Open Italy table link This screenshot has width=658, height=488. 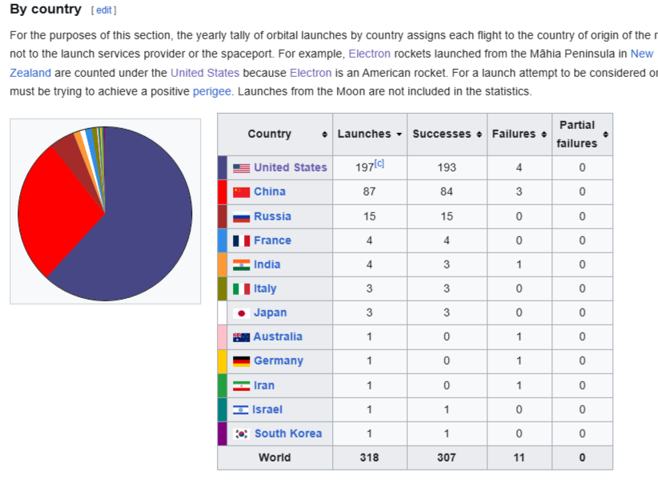click(x=265, y=288)
